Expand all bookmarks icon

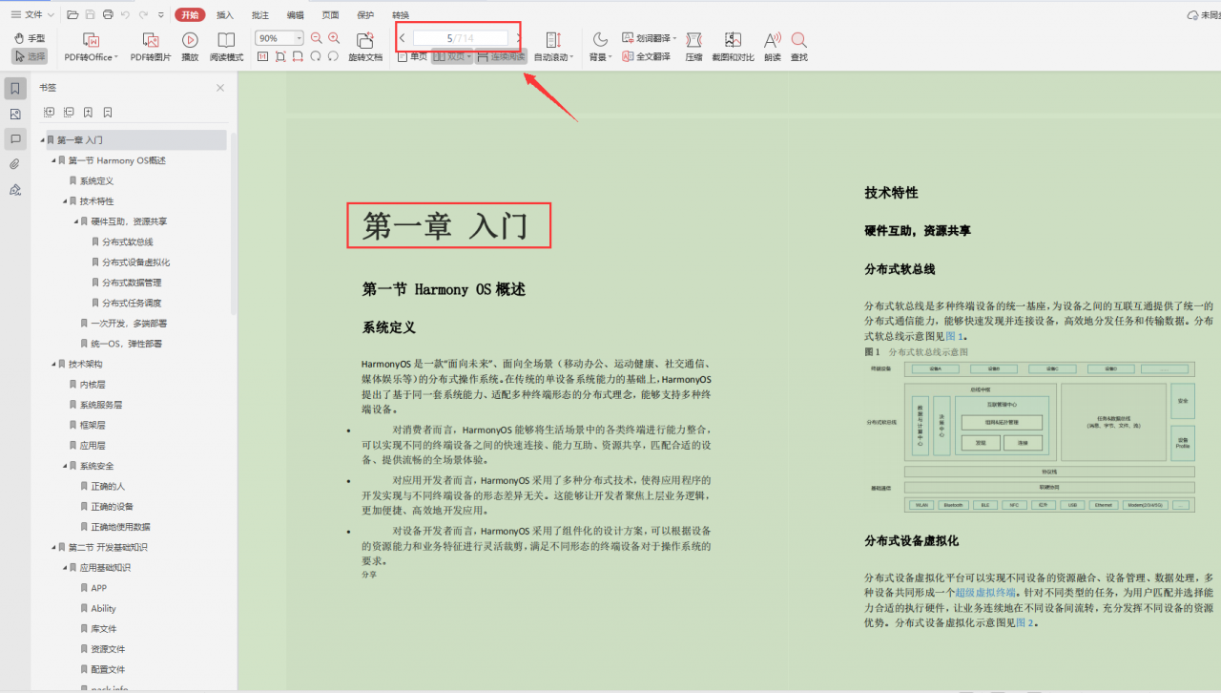coord(50,113)
